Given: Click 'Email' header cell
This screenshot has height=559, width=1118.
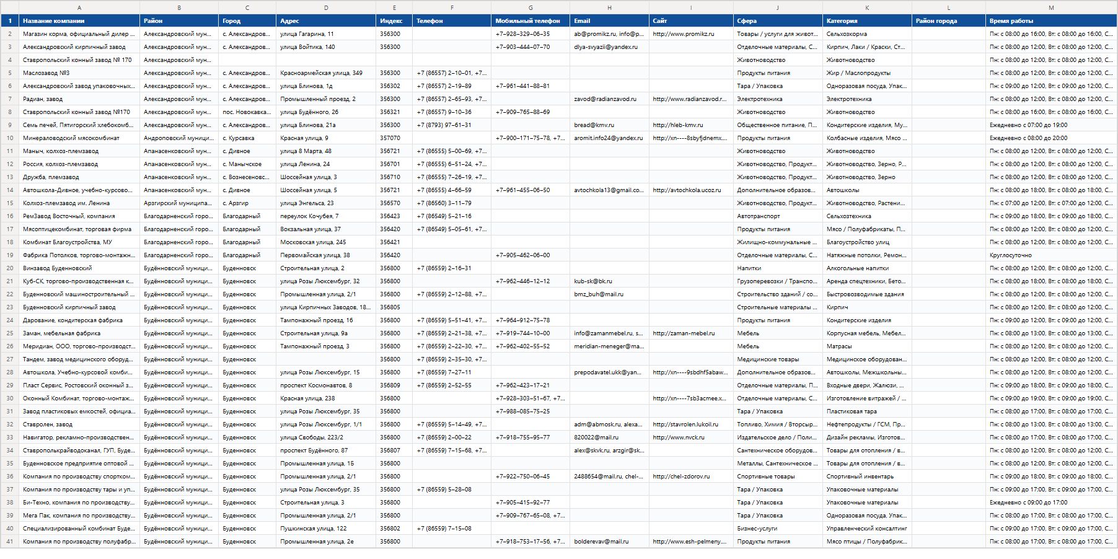Looking at the screenshot, I should coord(609,21).
